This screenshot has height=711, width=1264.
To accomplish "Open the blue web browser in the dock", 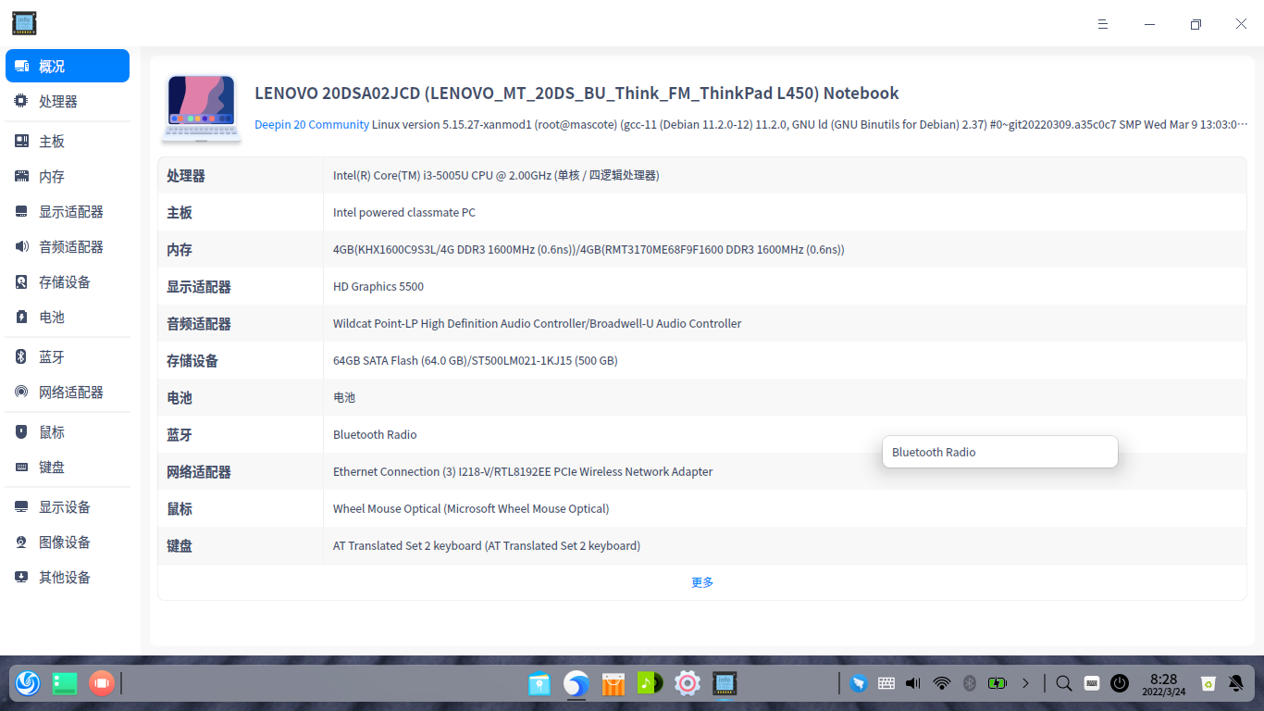I will coord(576,683).
